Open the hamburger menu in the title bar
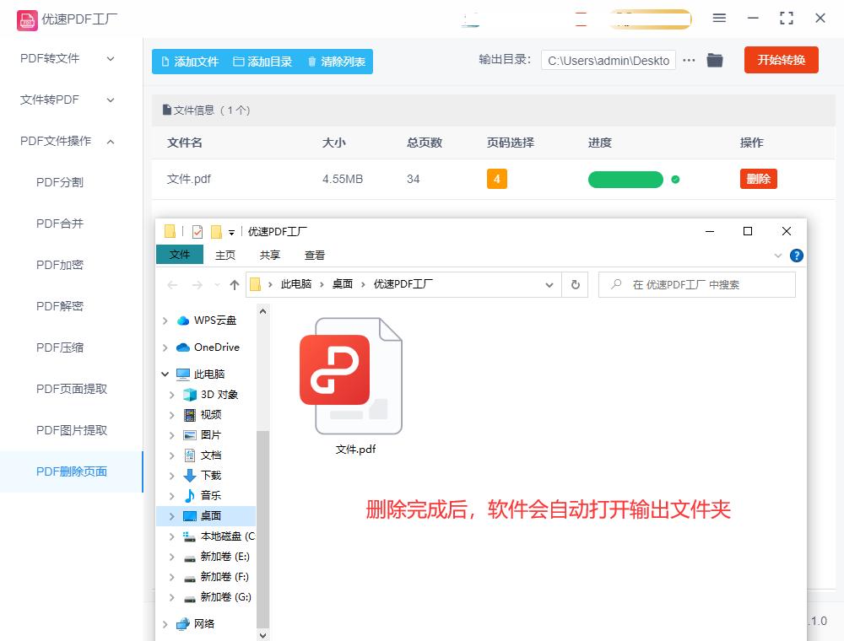The image size is (844, 641). 720,18
